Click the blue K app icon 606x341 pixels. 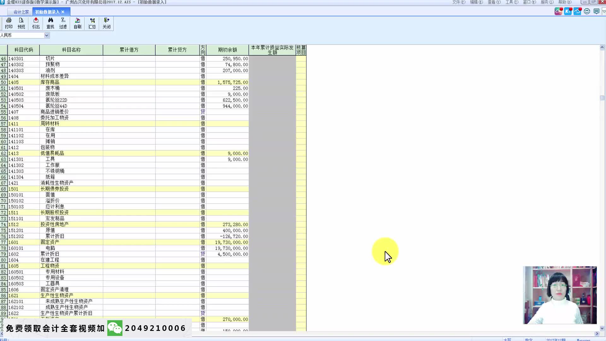(x=568, y=12)
